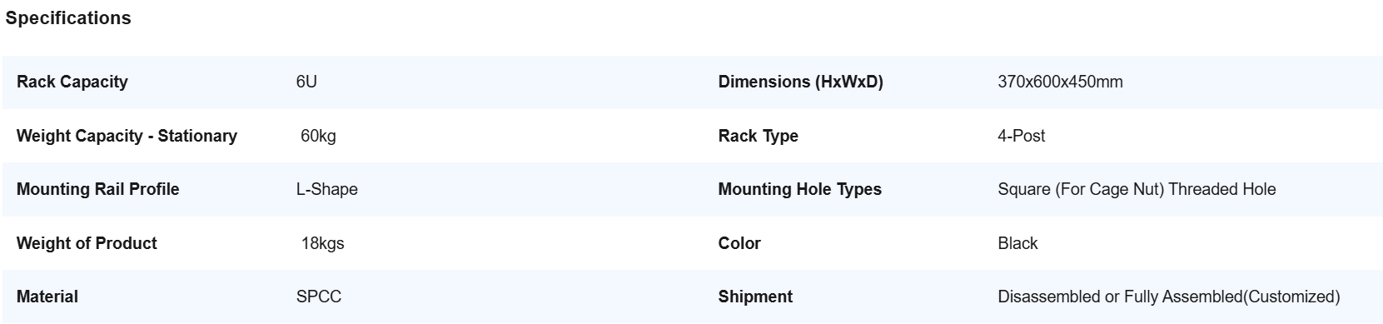Screen dimensions: 1383x324
Task: Click the 6U rack capacity value
Action: [306, 82]
